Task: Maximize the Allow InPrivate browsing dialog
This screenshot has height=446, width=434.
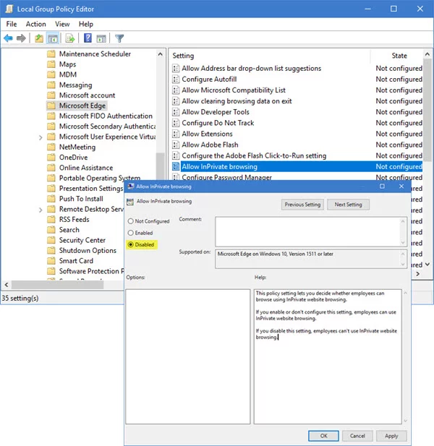Action: [382, 186]
